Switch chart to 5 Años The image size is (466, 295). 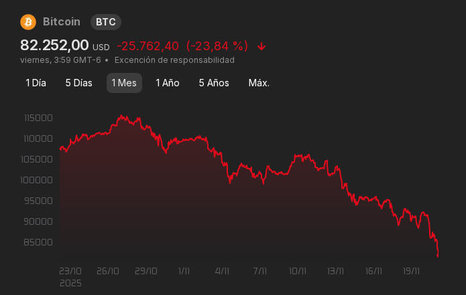click(214, 83)
